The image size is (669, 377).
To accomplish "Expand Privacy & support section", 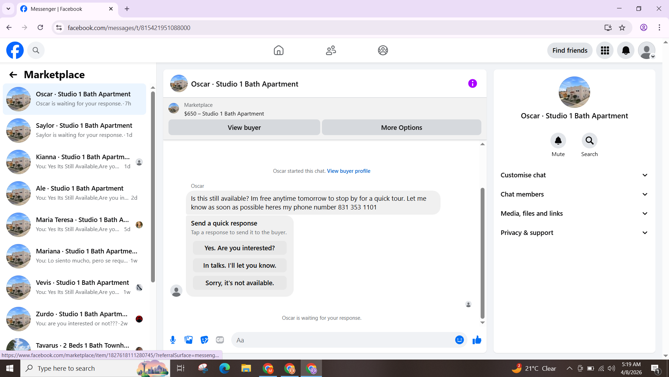I will click(x=574, y=233).
